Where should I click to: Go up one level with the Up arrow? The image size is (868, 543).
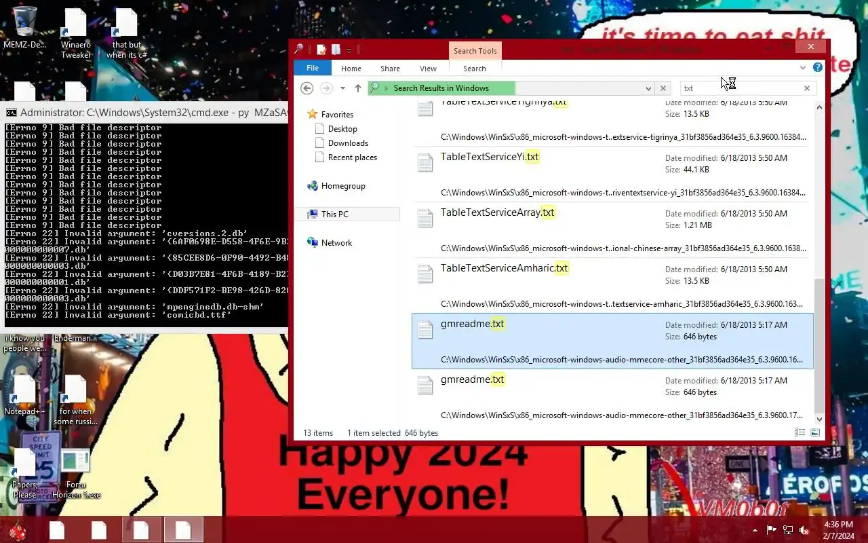pyautogui.click(x=358, y=88)
